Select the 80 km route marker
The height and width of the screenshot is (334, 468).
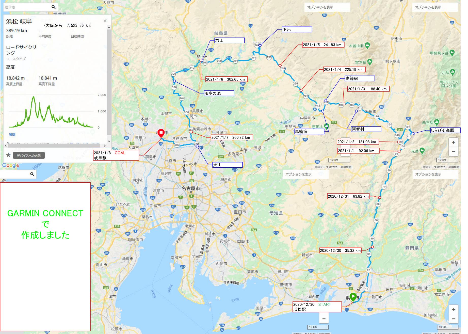coord(389,170)
